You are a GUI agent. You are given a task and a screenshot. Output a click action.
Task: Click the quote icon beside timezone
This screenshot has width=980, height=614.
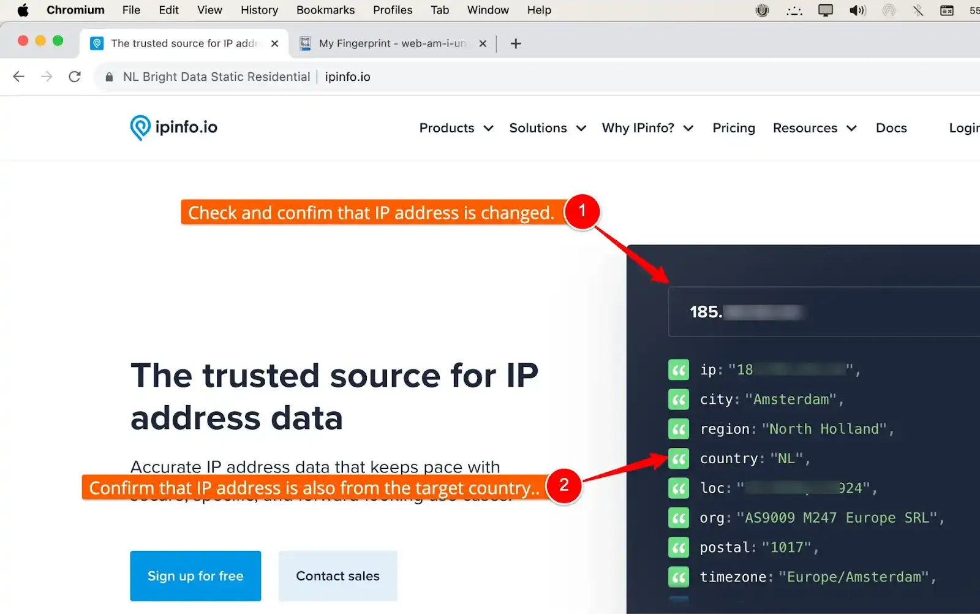679,577
